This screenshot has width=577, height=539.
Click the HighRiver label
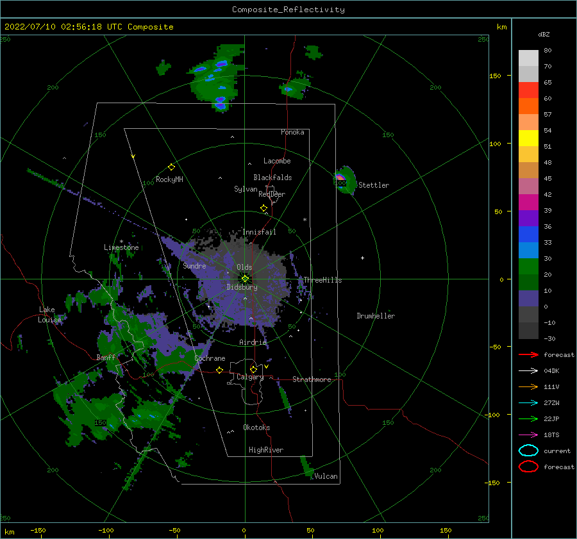pos(266,450)
